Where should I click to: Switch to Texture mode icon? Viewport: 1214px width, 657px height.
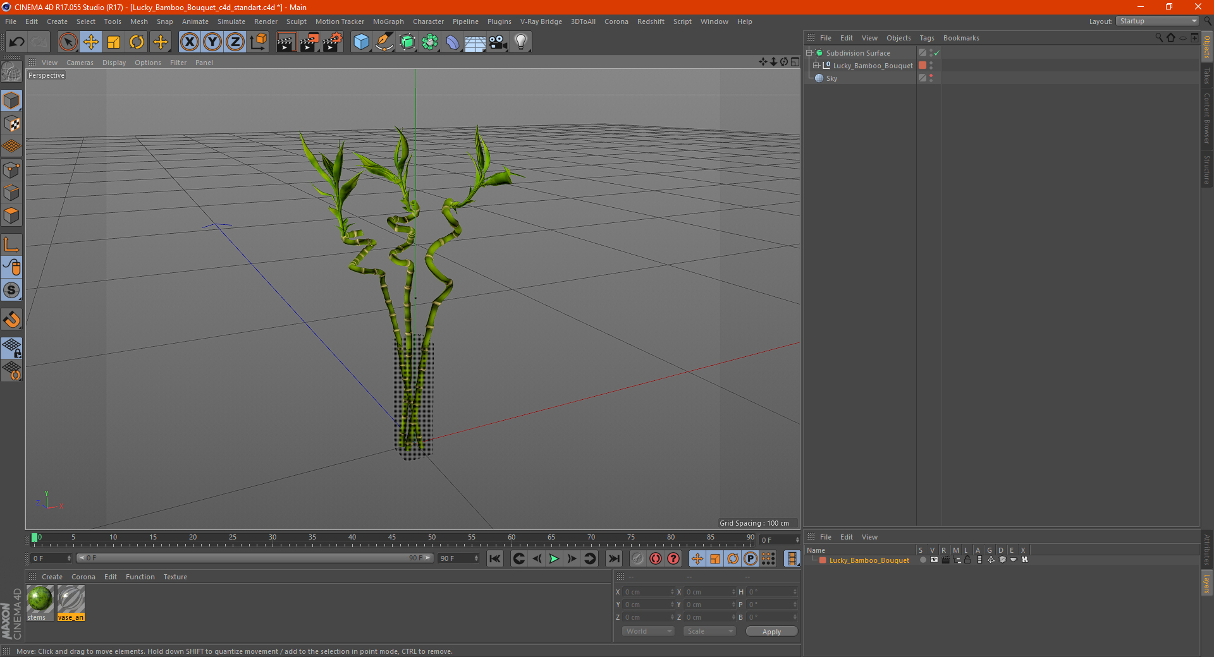11,124
